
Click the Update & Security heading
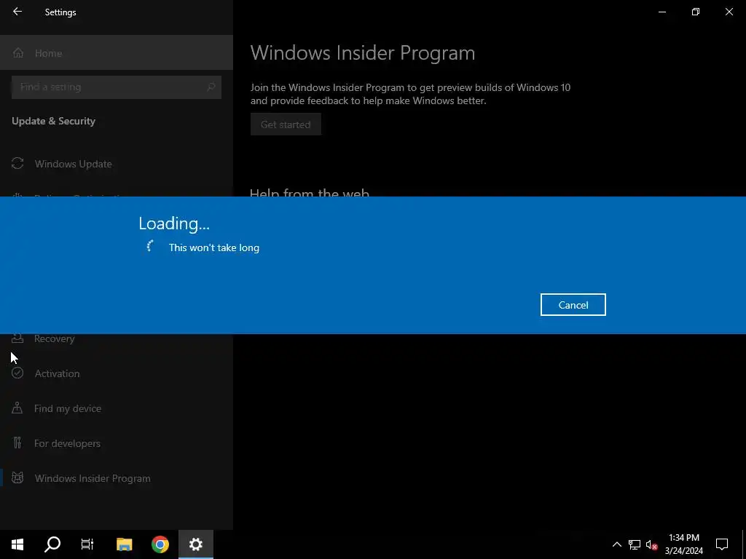coord(53,122)
